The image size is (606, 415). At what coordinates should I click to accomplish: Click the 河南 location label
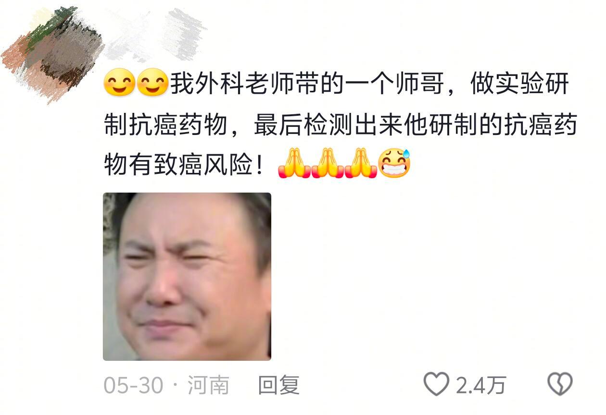tap(208, 385)
